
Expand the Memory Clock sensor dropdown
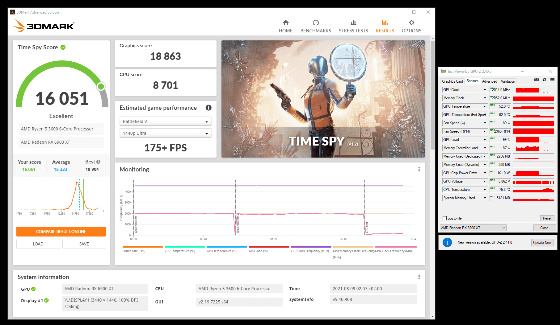485,98
